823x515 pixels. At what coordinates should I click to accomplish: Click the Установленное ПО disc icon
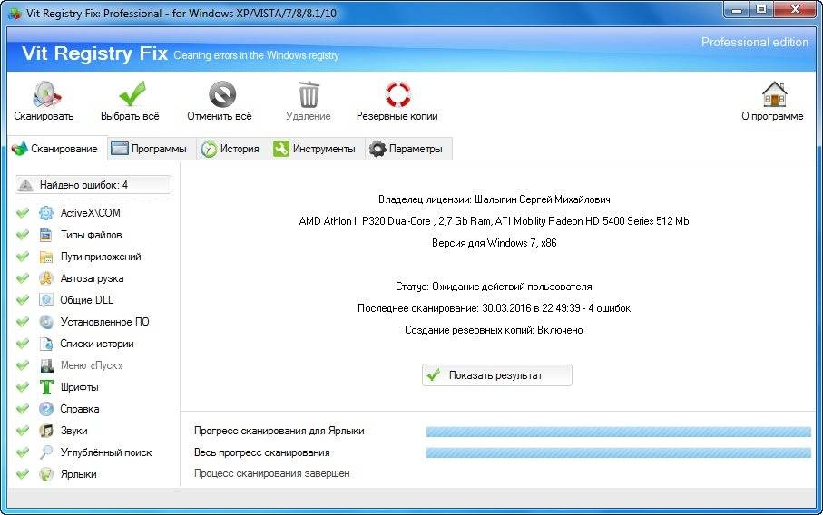click(46, 322)
